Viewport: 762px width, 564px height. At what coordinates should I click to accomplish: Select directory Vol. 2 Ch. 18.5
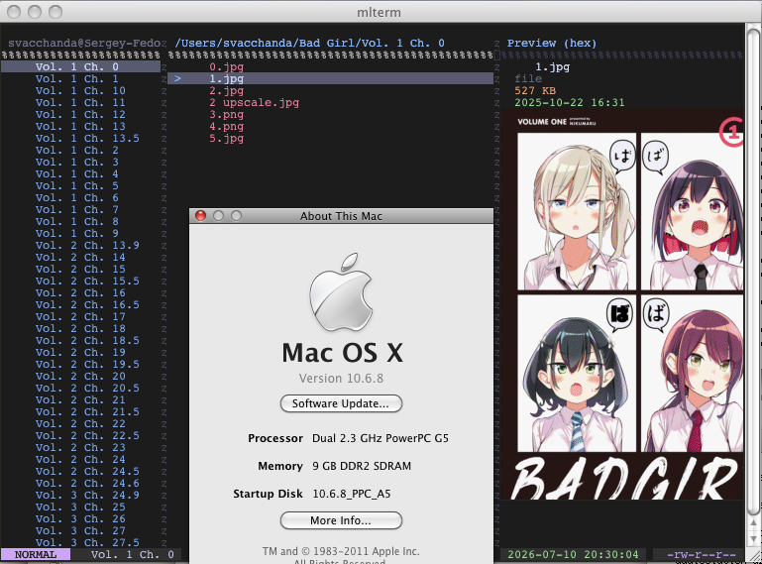(x=87, y=340)
